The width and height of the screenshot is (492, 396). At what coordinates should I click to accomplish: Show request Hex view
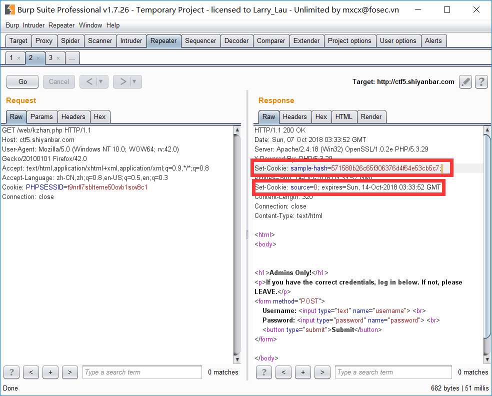100,116
